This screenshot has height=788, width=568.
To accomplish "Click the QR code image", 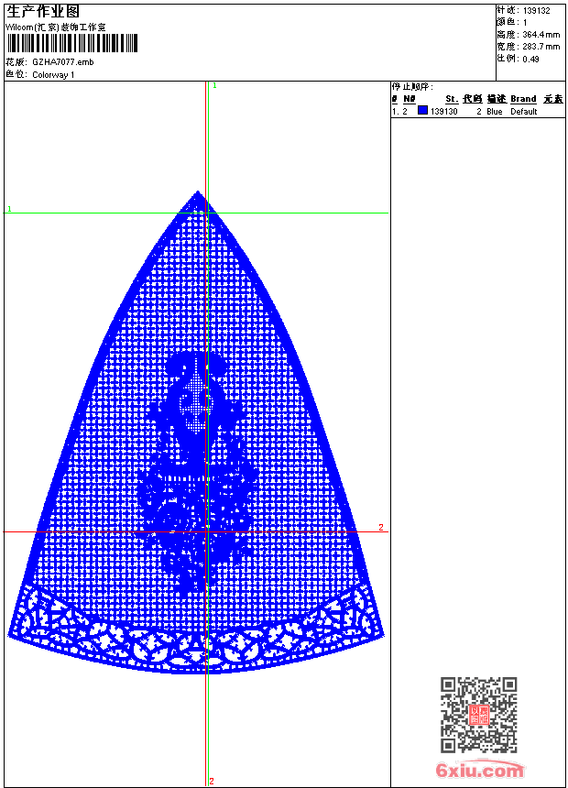I will coord(478,715).
